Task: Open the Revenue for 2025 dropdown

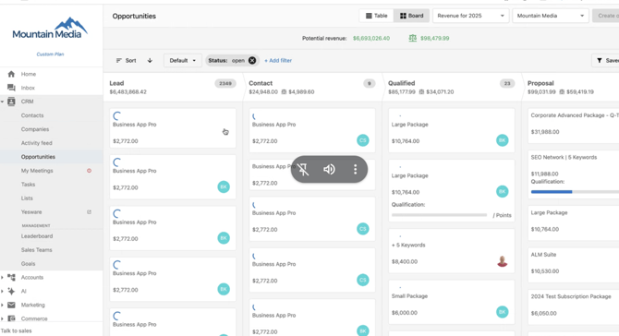Action: pos(470,16)
